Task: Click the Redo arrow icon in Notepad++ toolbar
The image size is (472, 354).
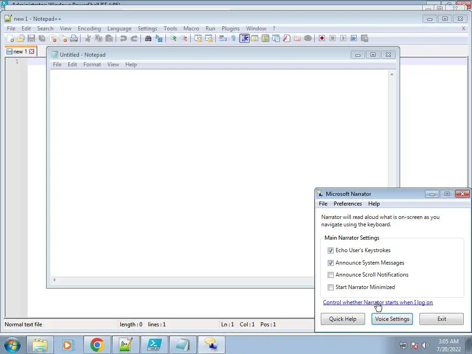Action: tap(134, 38)
